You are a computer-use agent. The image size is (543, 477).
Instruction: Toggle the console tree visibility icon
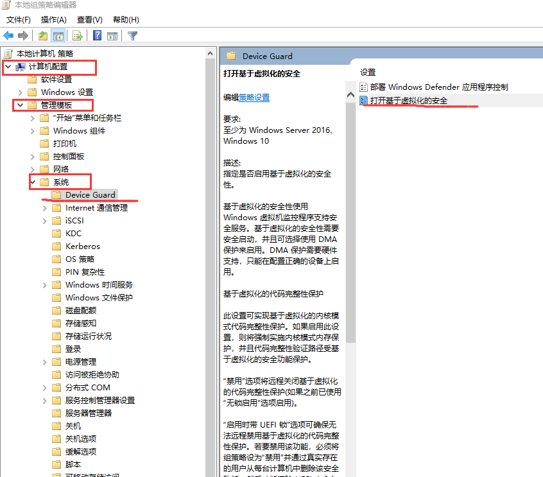click(58, 36)
